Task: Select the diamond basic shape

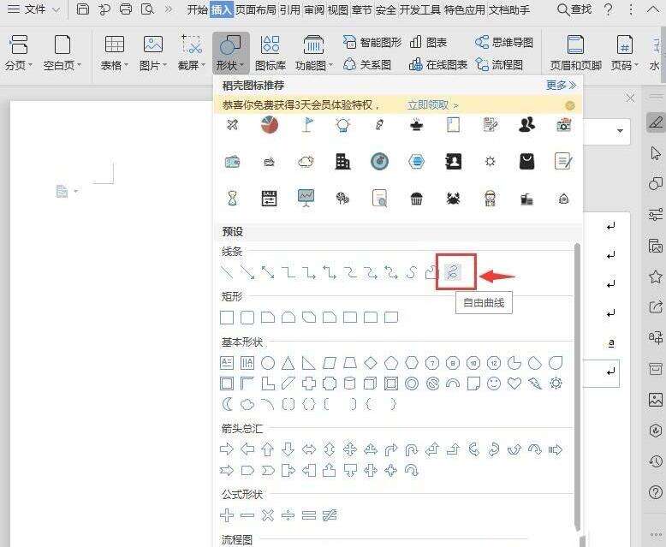Action: tap(371, 363)
